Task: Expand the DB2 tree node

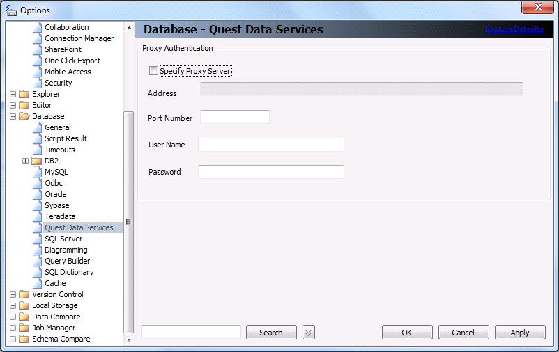Action: [x=25, y=161]
